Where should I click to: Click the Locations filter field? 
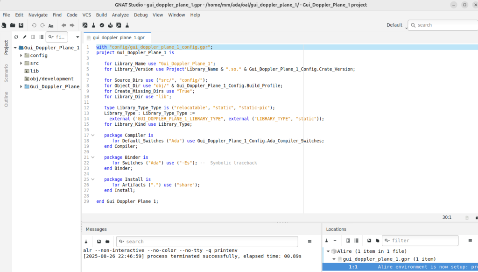tap(420, 241)
